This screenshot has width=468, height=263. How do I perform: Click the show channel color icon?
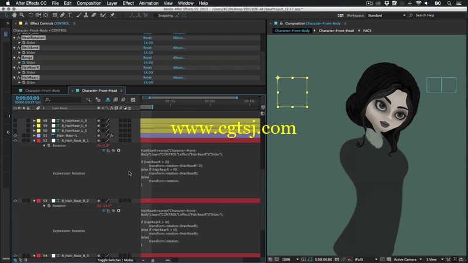(349, 259)
